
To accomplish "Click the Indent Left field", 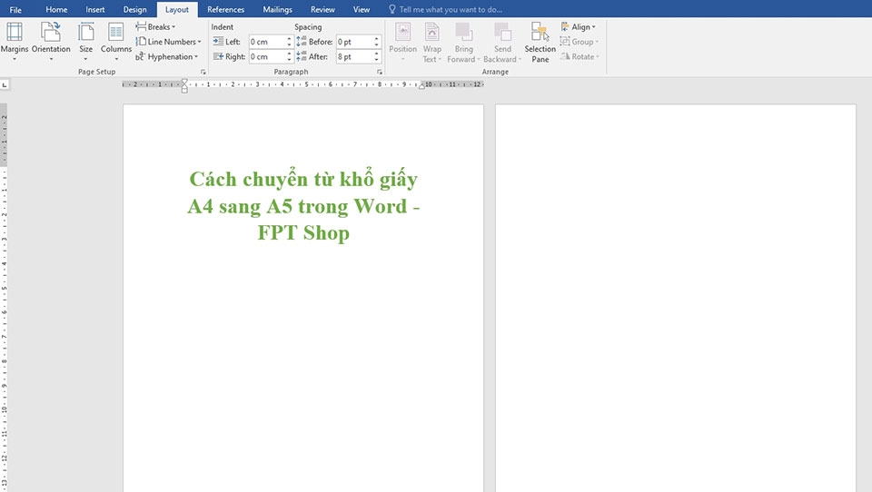I will (267, 42).
